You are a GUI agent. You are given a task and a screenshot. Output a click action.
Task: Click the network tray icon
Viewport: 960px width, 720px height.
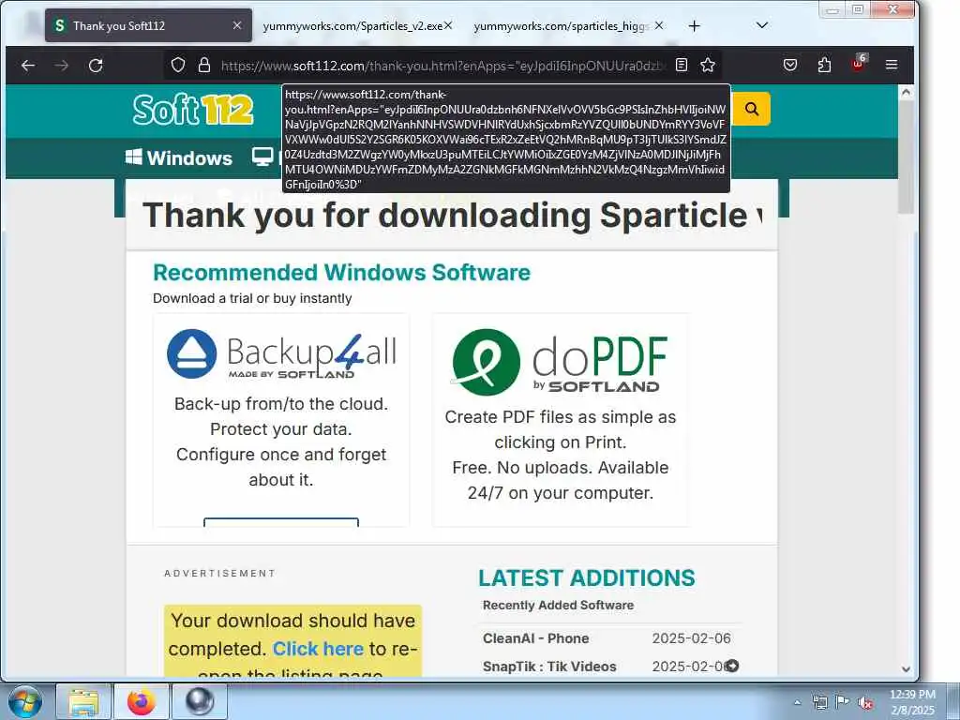pos(820,702)
